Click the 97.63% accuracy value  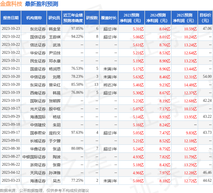pyautogui.click(x=77, y=132)
